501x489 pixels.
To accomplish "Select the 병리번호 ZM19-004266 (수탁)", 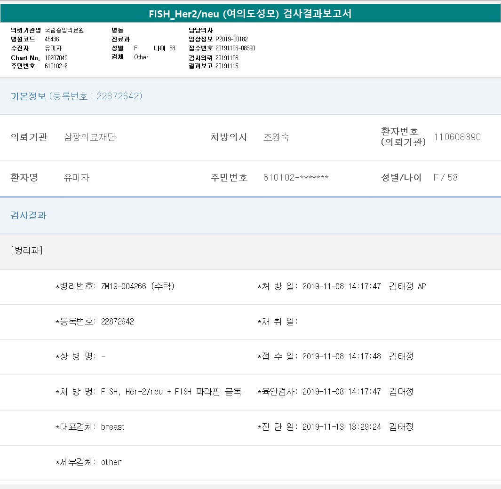I will (137, 286).
